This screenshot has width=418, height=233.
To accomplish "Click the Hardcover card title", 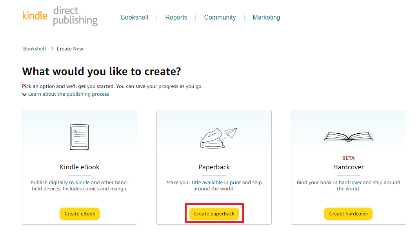I will [349, 167].
